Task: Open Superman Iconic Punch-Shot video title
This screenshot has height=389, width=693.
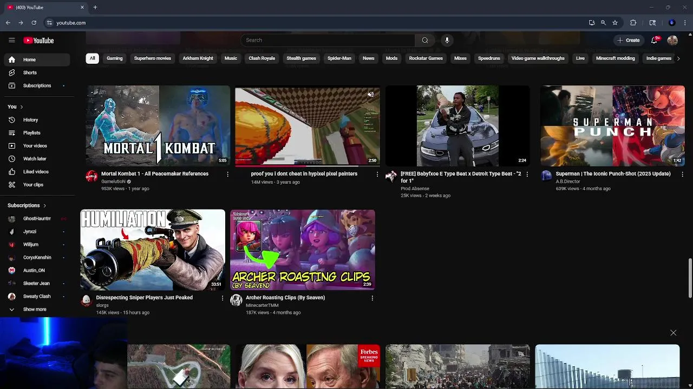Action: [613, 174]
